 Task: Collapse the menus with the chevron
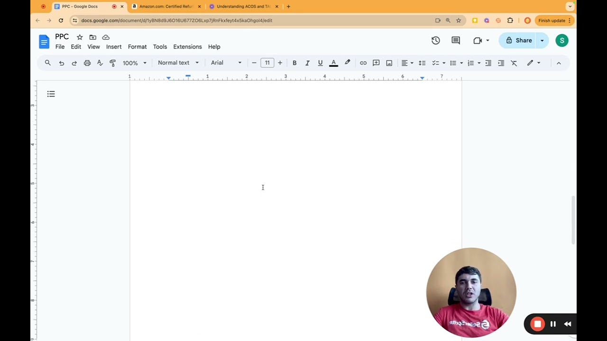pos(559,63)
